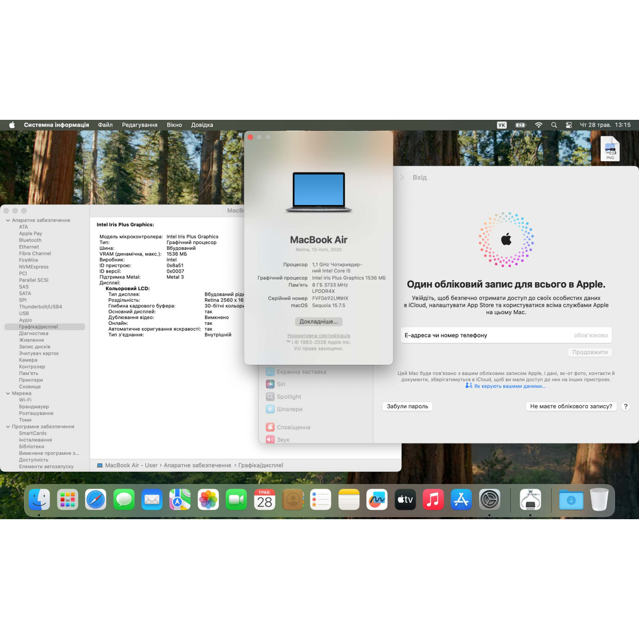Click Wi-Fi status icon in menu bar
Screen dimensions: 639x639
coord(538,125)
